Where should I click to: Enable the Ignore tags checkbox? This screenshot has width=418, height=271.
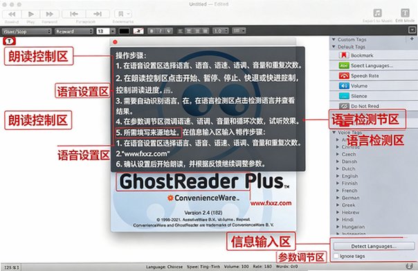pos(336,256)
